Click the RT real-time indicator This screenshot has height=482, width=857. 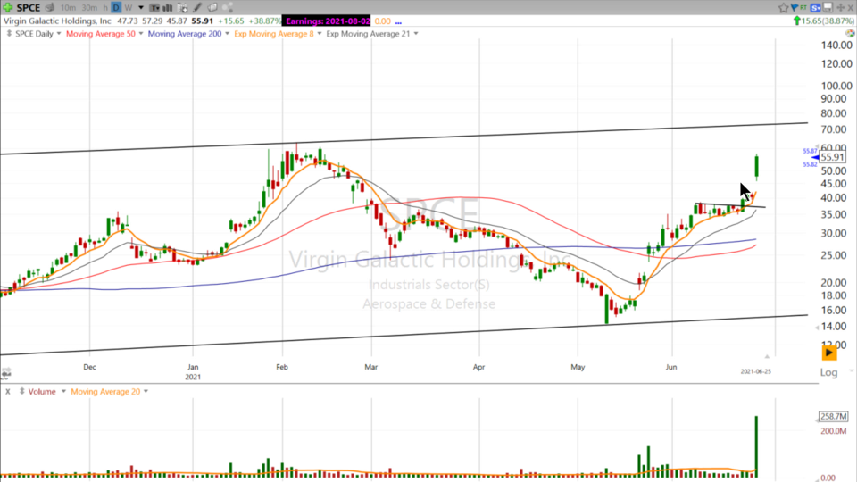[x=803, y=7]
